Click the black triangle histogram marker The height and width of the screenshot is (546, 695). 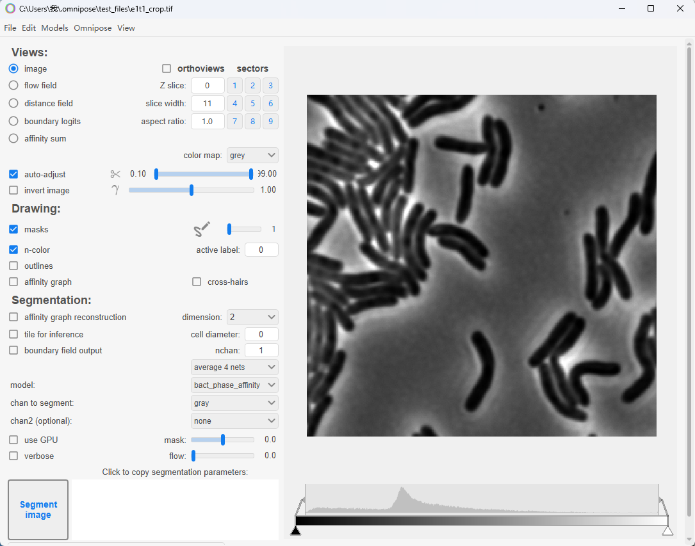(295, 530)
